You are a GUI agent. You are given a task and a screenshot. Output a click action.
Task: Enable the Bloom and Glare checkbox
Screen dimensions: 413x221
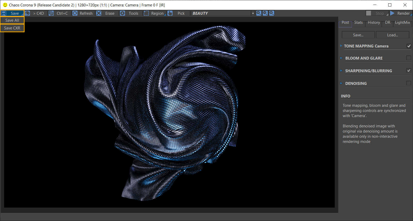point(409,58)
